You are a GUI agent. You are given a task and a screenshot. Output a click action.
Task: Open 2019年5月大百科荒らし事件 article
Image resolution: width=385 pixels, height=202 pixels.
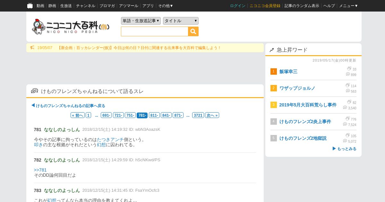click(x=308, y=105)
